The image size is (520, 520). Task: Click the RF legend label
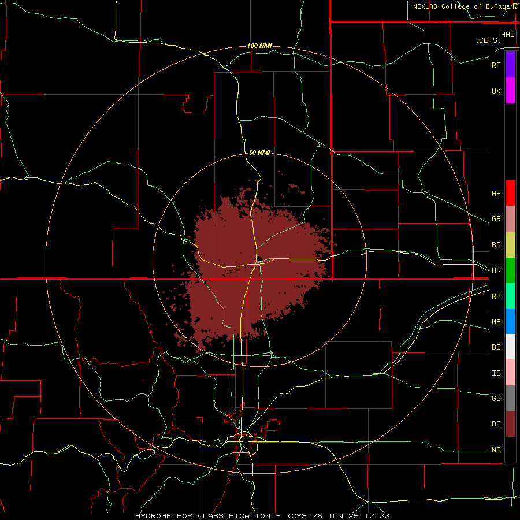point(496,65)
